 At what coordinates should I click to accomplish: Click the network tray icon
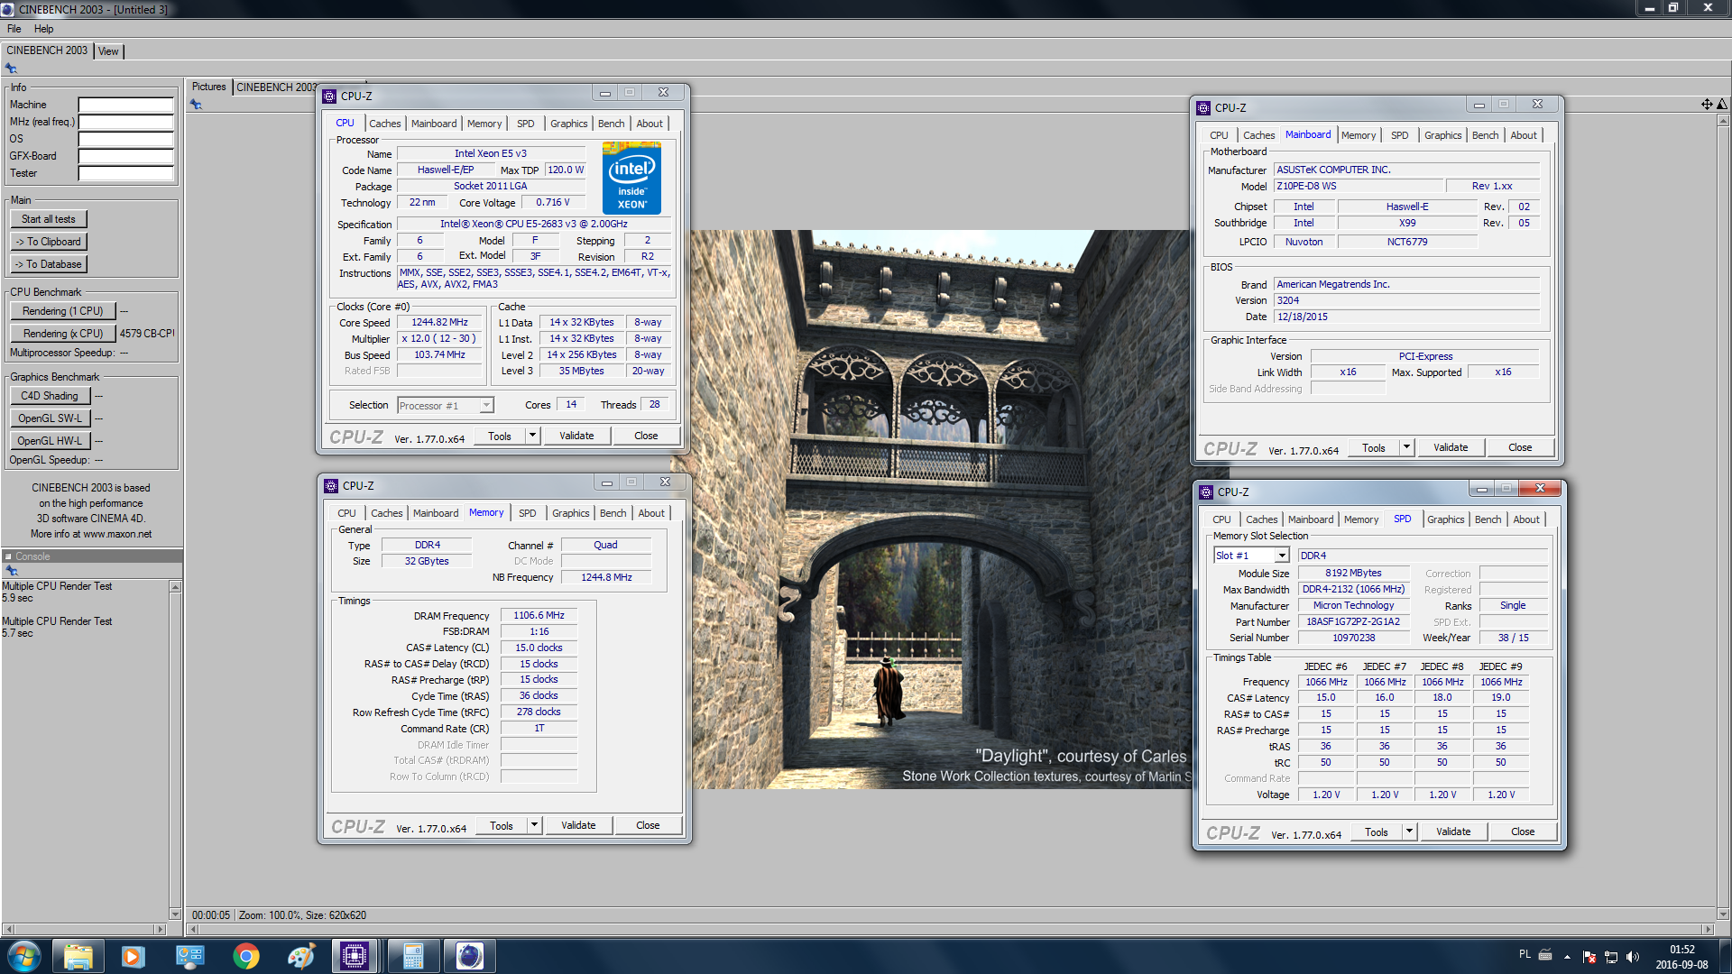(x=1610, y=957)
